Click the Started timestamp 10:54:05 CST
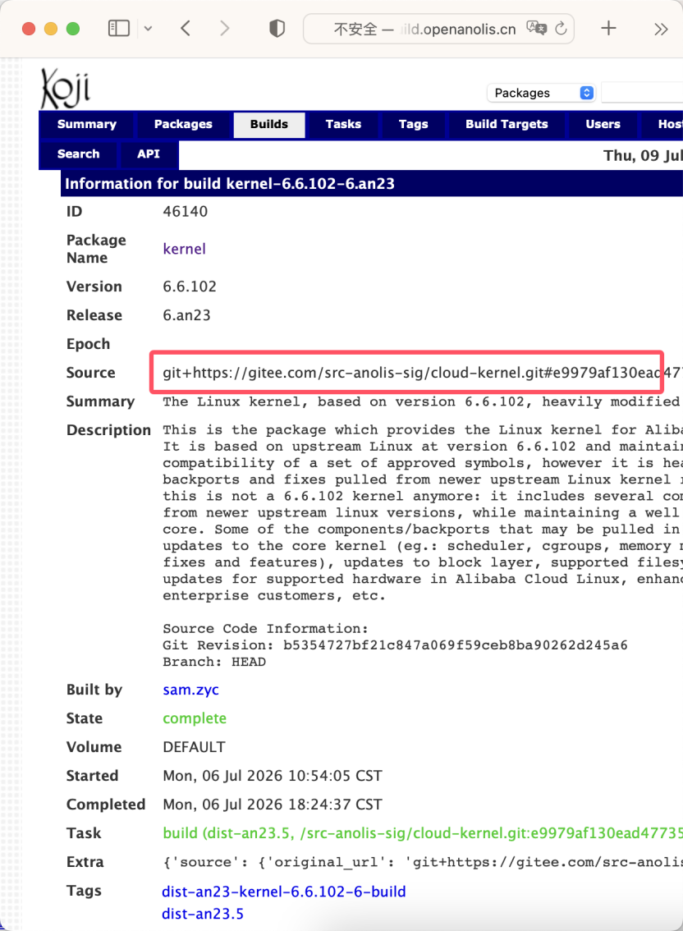Screen dimensions: 683x931 [273, 776]
